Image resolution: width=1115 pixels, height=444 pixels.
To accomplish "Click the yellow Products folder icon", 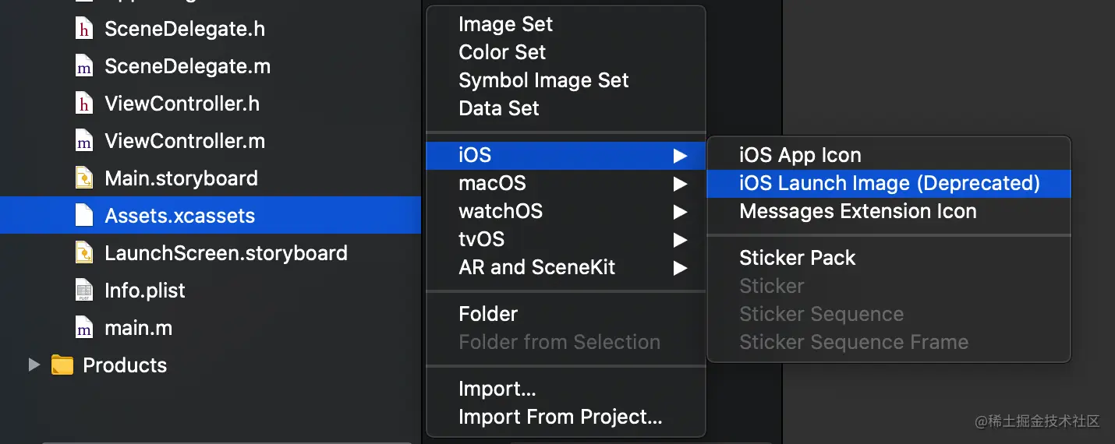I will [62, 365].
